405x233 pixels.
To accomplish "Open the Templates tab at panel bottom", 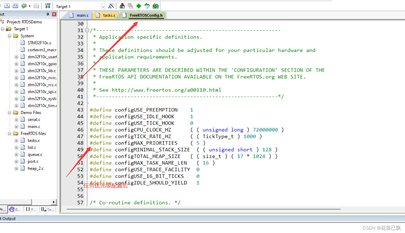I will click(x=48, y=209).
